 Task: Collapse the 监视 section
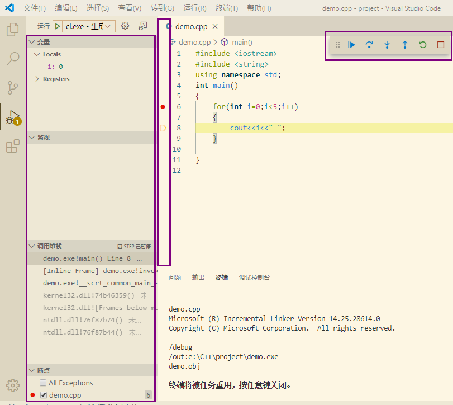point(32,138)
